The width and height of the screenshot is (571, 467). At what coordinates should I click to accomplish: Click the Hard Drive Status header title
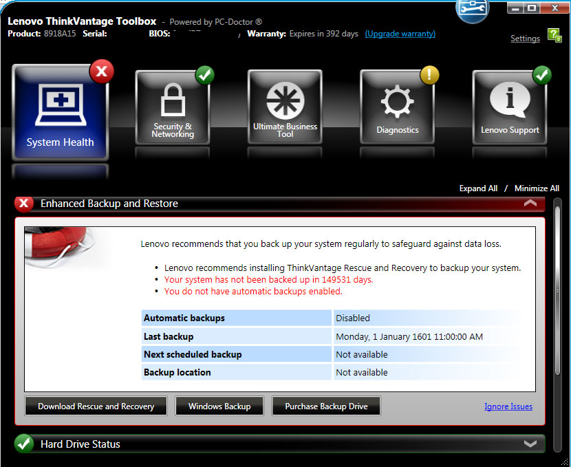pos(80,444)
